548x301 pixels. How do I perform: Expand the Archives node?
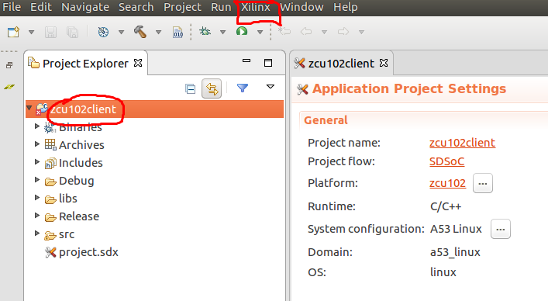pyautogui.click(x=37, y=144)
